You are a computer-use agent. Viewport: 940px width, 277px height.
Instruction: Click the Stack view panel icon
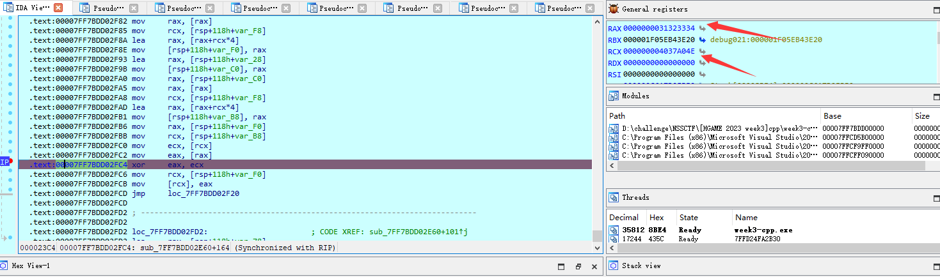click(614, 266)
